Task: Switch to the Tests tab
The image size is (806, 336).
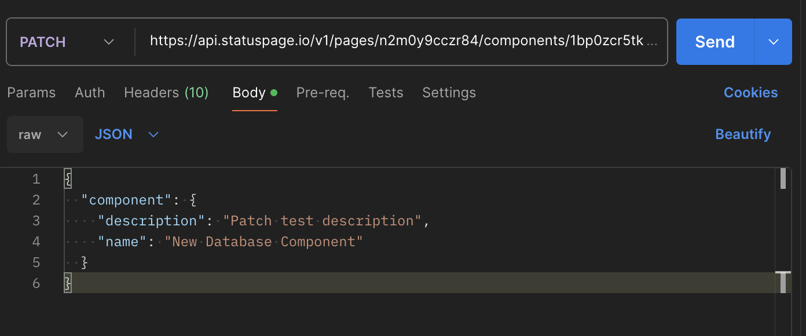Action: [386, 93]
